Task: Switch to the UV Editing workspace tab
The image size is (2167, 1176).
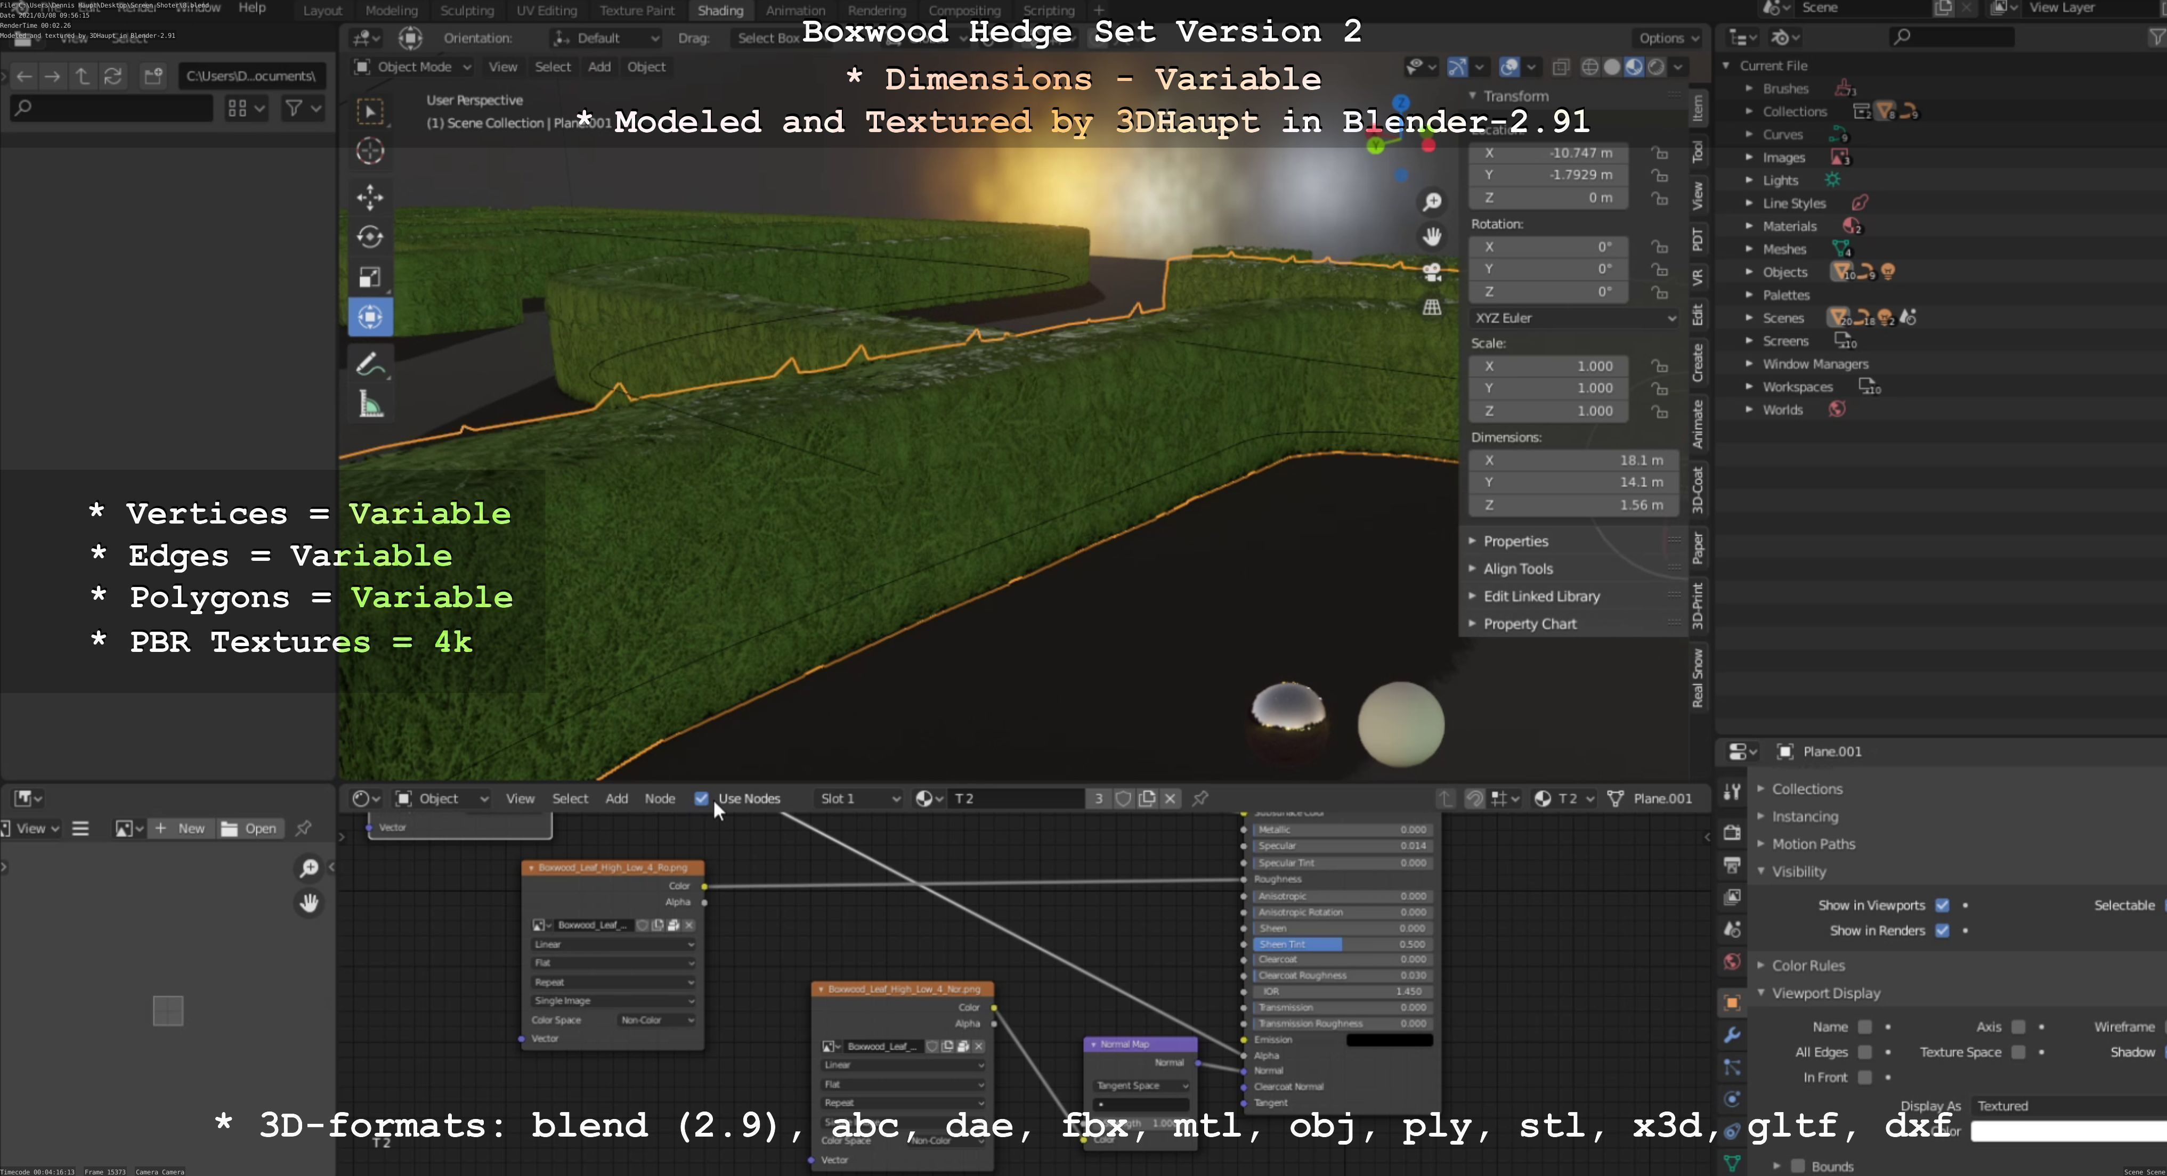Action: pyautogui.click(x=547, y=11)
